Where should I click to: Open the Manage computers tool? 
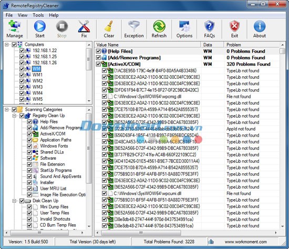(15, 29)
